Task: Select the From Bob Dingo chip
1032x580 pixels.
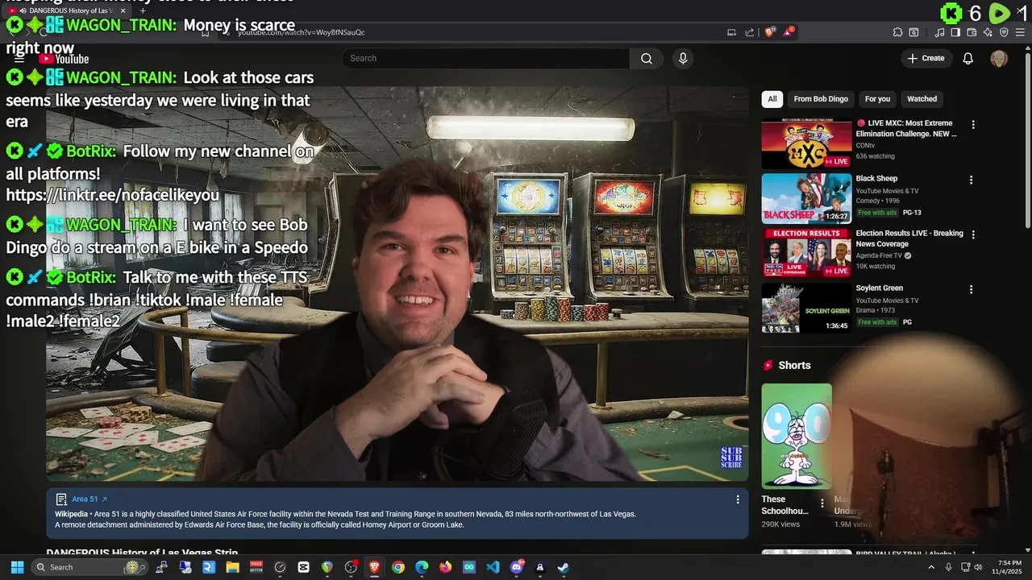Action: point(821,99)
